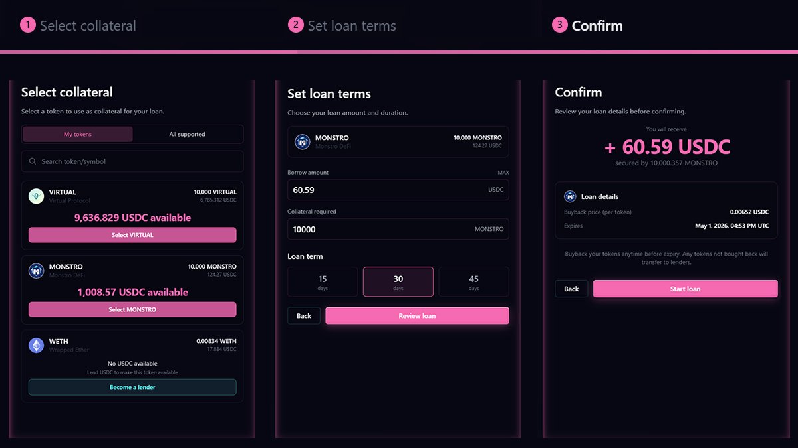Click the Lend USDC to make this token available text
This screenshot has height=448, width=798.
tap(132, 372)
